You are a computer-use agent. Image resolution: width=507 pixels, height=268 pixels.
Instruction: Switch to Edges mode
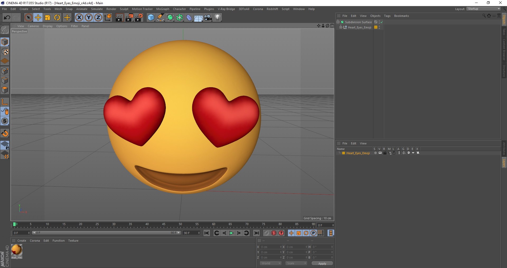(x=5, y=80)
